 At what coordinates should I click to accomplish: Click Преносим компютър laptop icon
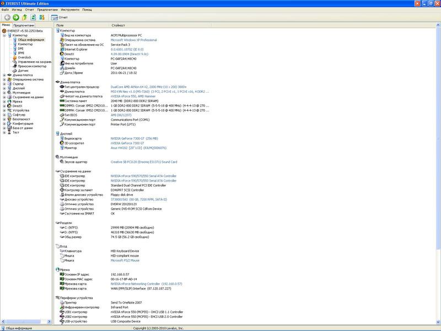click(15, 66)
